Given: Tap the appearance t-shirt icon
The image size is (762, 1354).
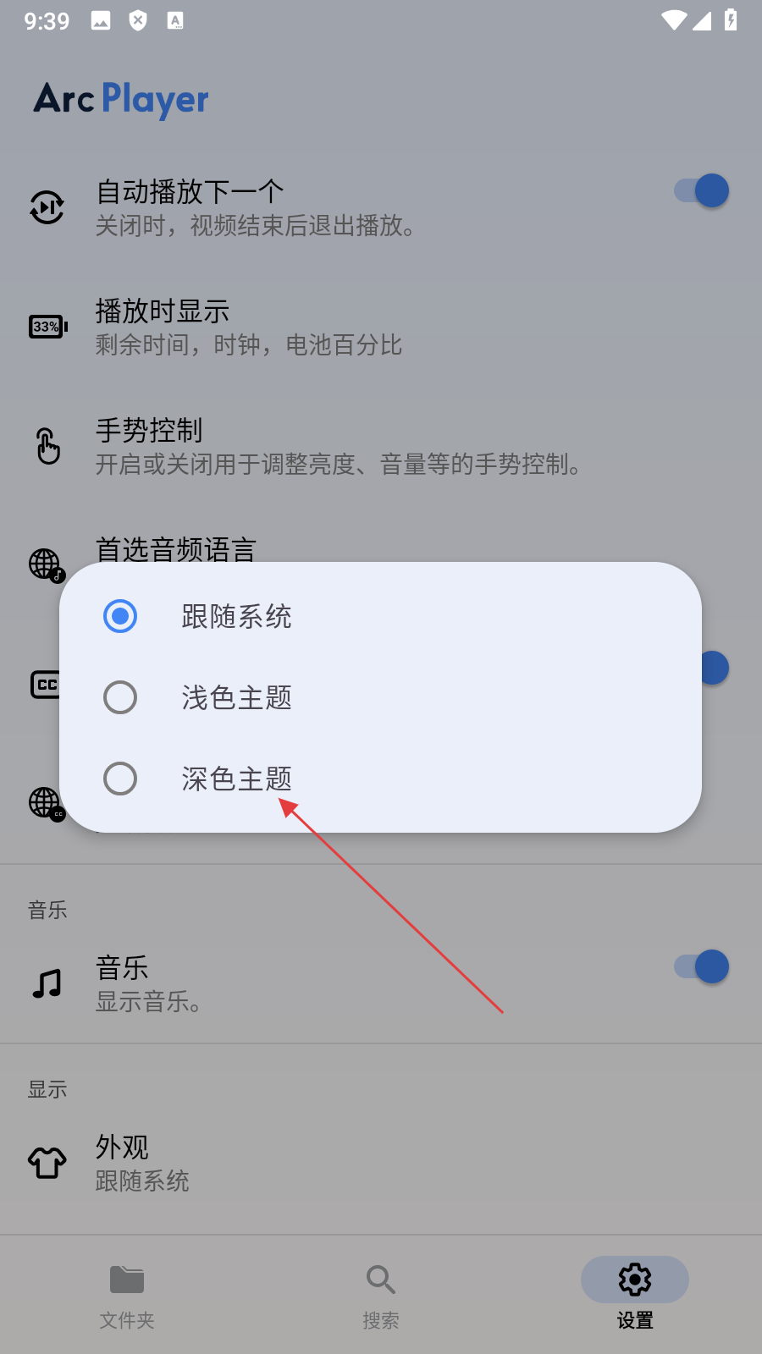Looking at the screenshot, I should pos(47,1163).
